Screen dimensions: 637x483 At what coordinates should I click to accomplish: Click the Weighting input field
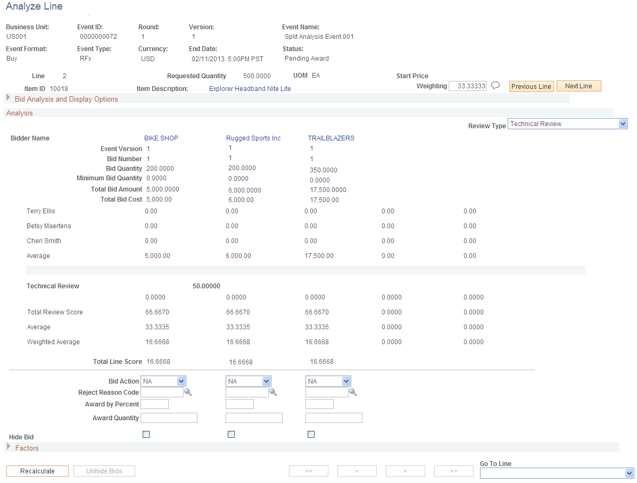pyautogui.click(x=467, y=86)
